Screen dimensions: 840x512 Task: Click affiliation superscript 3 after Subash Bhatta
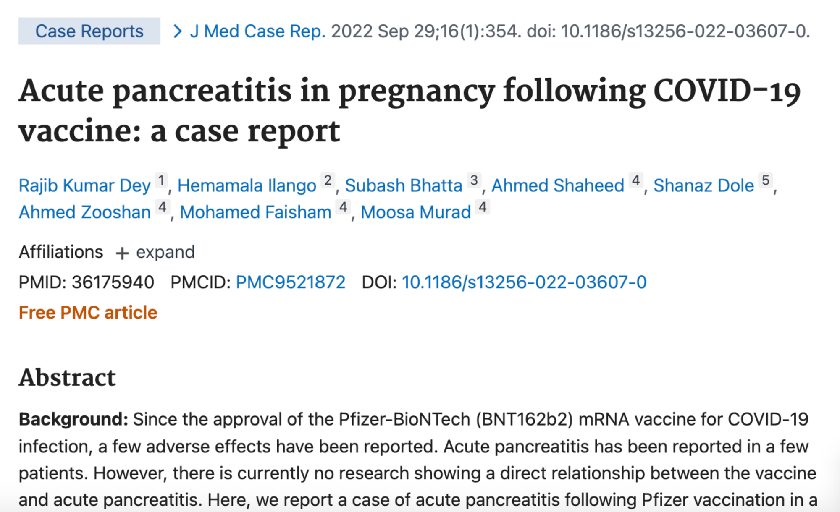[474, 181]
